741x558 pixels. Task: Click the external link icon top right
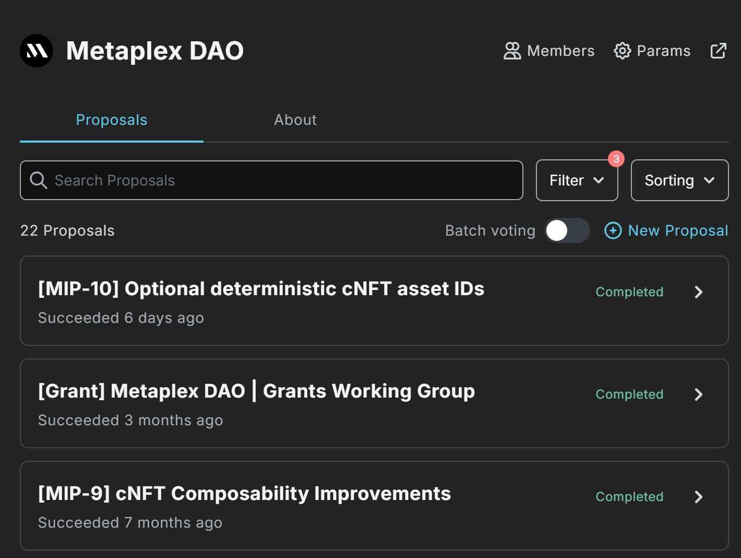point(718,50)
